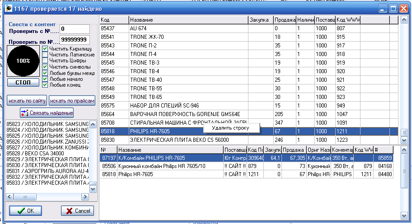The image size is (412, 224).
Task: Click the Связать найденые link icon button
Action: tap(47, 112)
